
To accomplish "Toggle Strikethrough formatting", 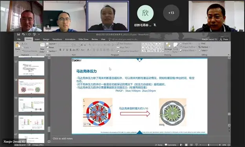I will click(x=74, y=50).
